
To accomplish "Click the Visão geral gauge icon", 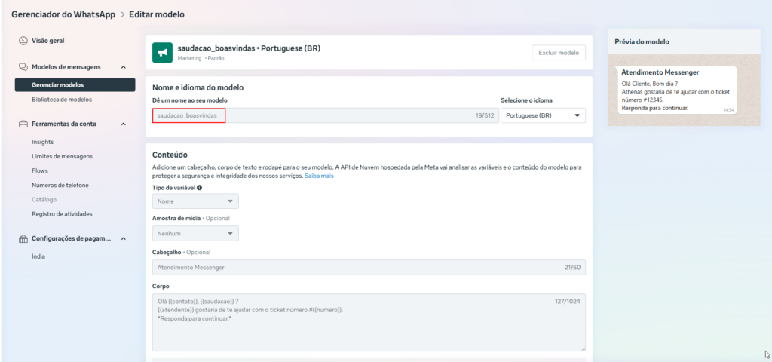I will (x=23, y=40).
